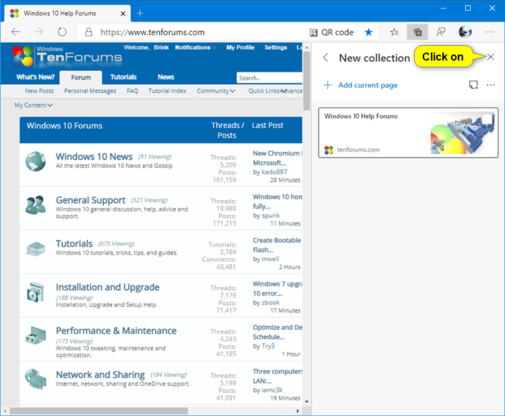Click the Installation and Upgrade disc icon
The width and height of the screenshot is (505, 416).
[36, 292]
